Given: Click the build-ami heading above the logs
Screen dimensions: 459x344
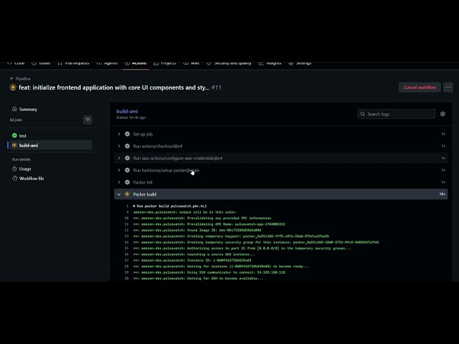Looking at the screenshot, I should [127, 111].
